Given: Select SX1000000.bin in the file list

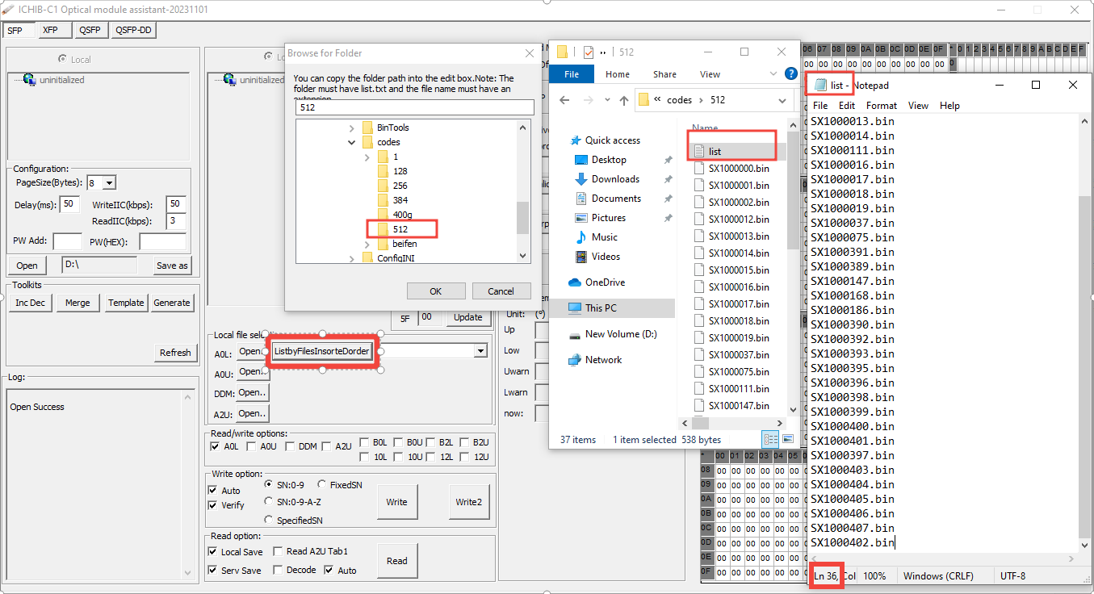Looking at the screenshot, I should coord(736,168).
